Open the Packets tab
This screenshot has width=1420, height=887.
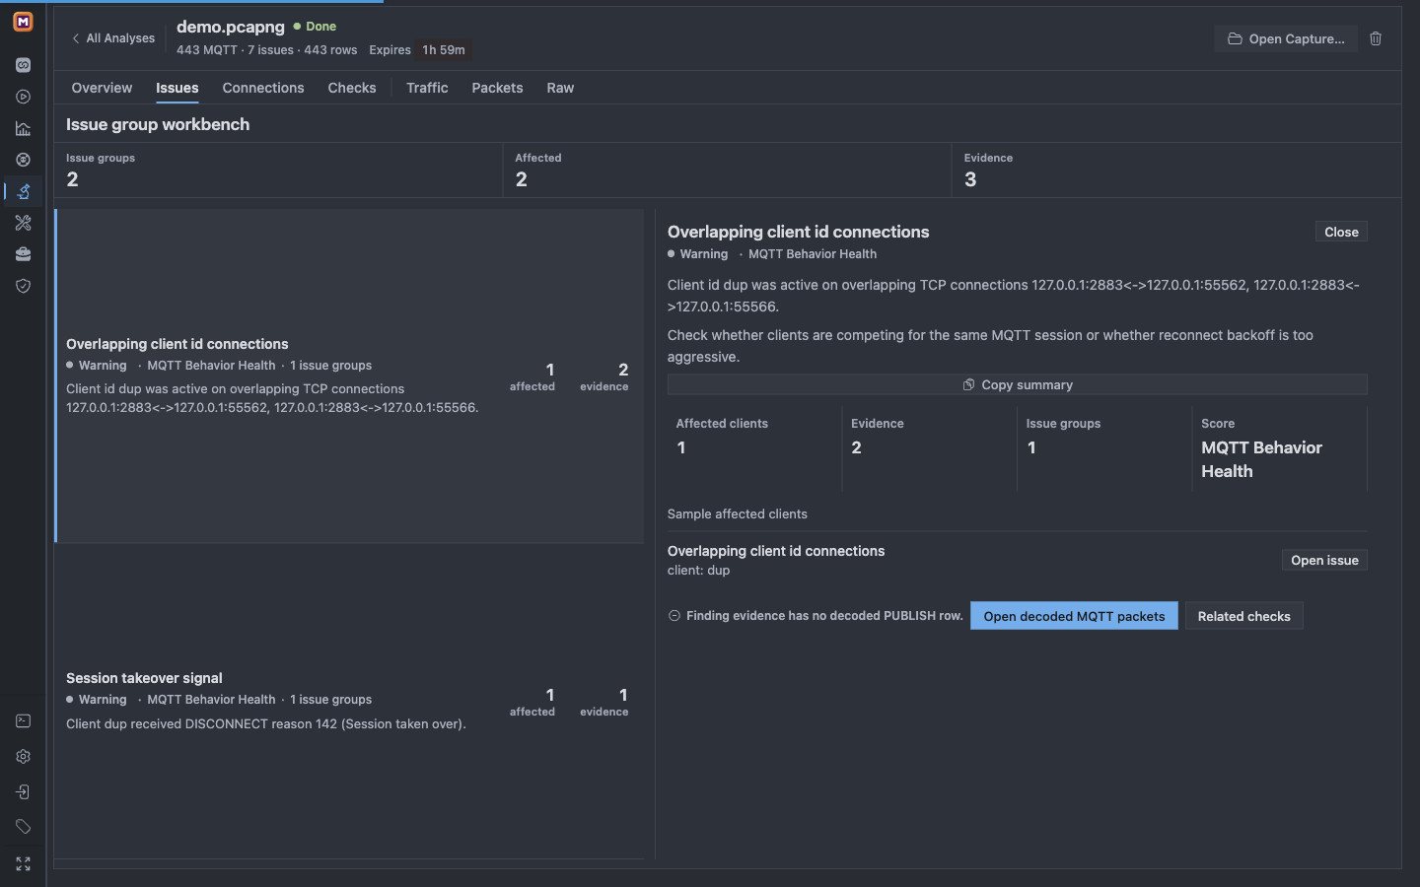(497, 88)
